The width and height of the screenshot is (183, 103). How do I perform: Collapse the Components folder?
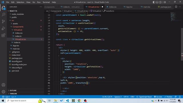pyautogui.click(x=18, y=27)
